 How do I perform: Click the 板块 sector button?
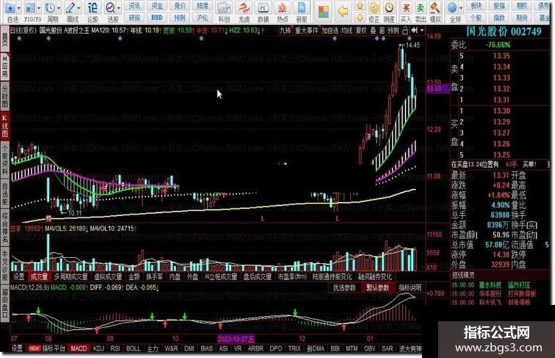point(476,6)
